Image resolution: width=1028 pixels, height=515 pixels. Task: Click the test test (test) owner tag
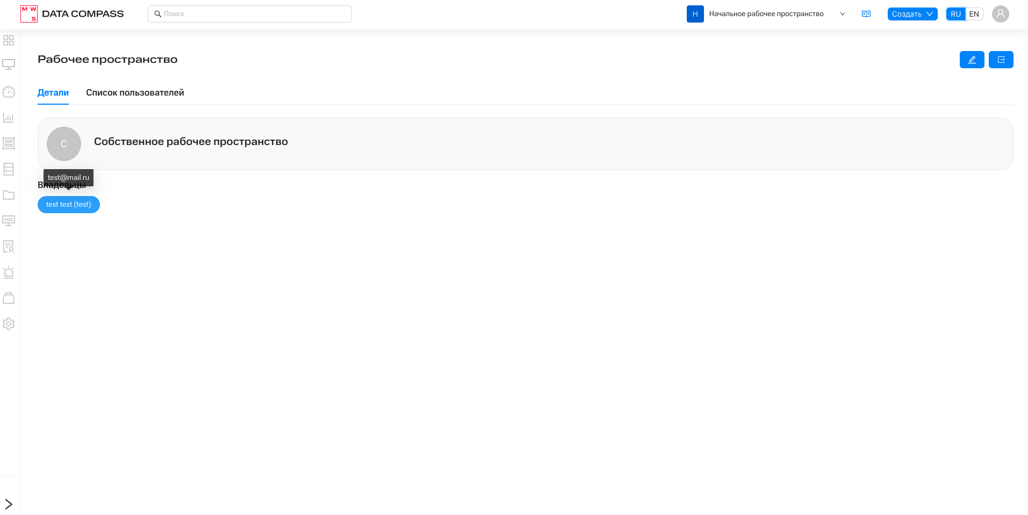(x=69, y=205)
